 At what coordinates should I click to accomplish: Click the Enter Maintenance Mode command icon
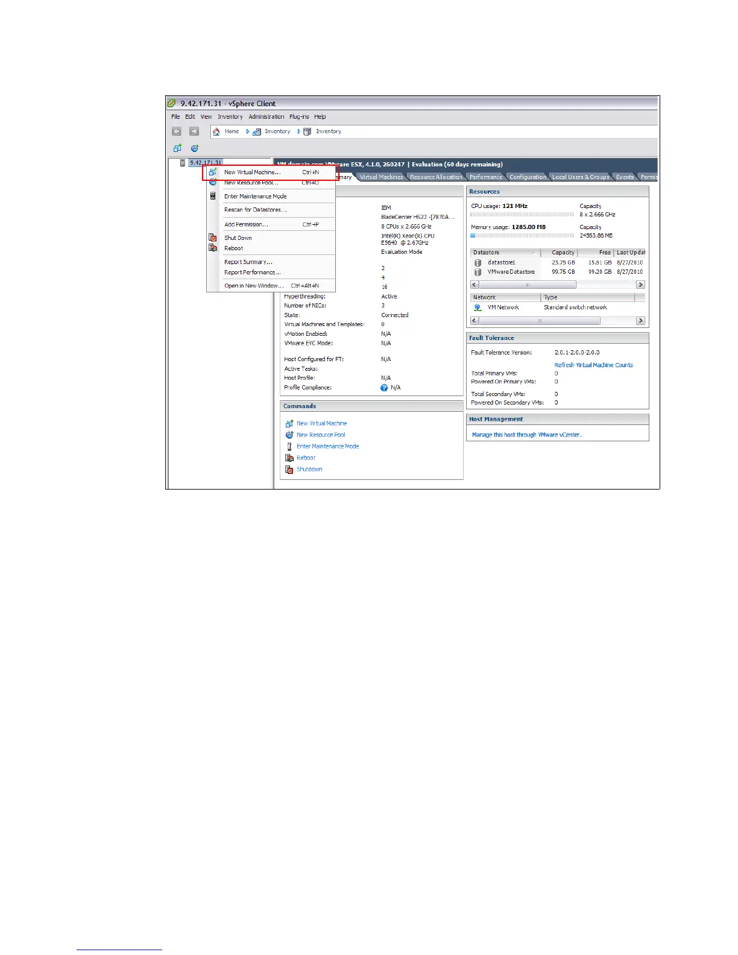tap(289, 446)
